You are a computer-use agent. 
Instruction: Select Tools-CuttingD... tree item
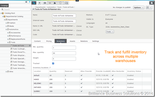tap(19, 49)
